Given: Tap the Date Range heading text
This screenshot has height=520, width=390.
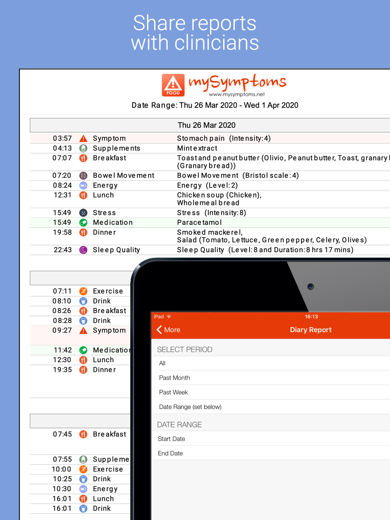Looking at the screenshot, I should pos(215,105).
